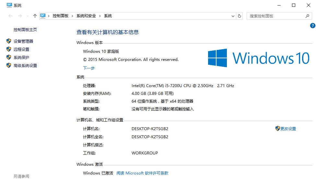Click the 搜索控制面板 search field
This screenshot has width=316, height=180.
(275, 16)
